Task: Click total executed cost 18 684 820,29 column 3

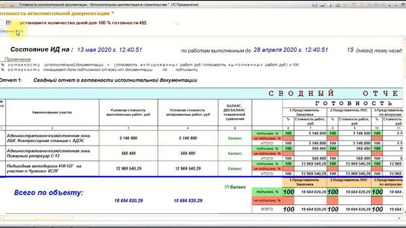Action: click(x=128, y=201)
